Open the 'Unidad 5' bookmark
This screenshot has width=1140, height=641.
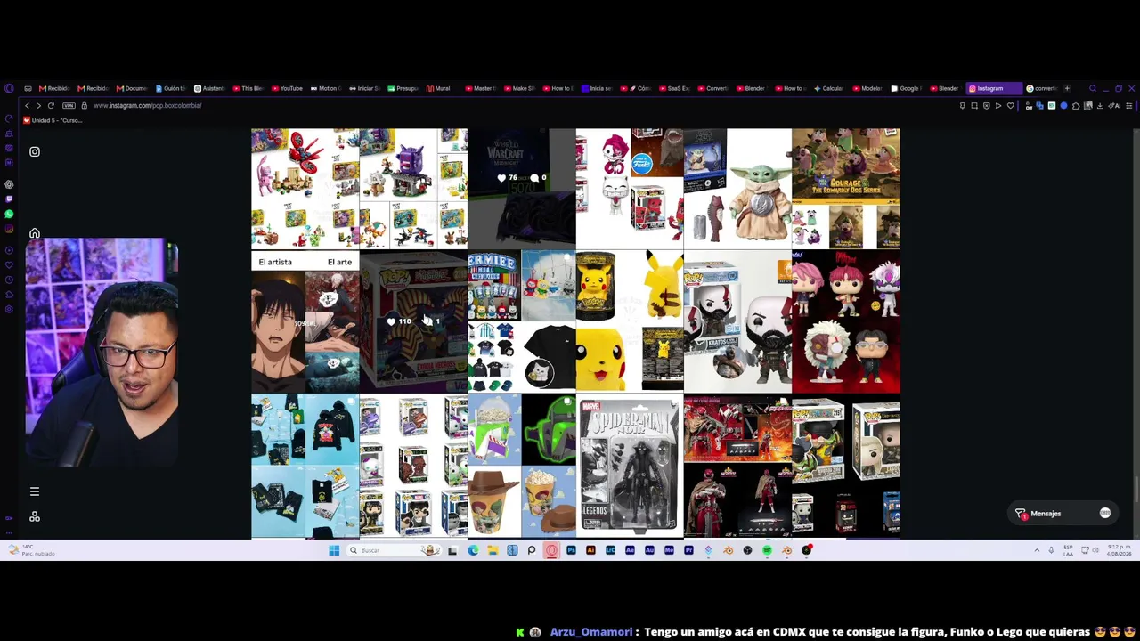pyautogui.click(x=53, y=120)
